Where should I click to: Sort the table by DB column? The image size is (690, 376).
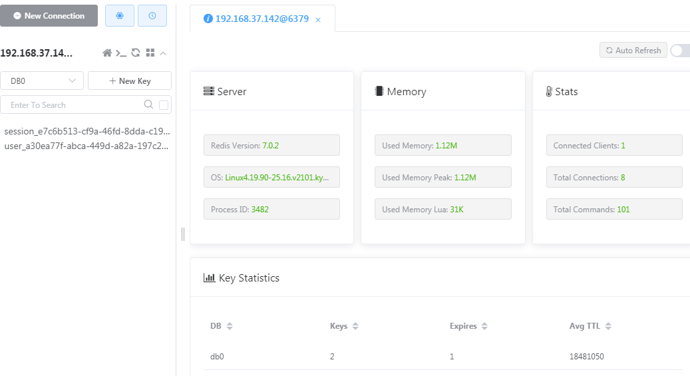(230, 326)
